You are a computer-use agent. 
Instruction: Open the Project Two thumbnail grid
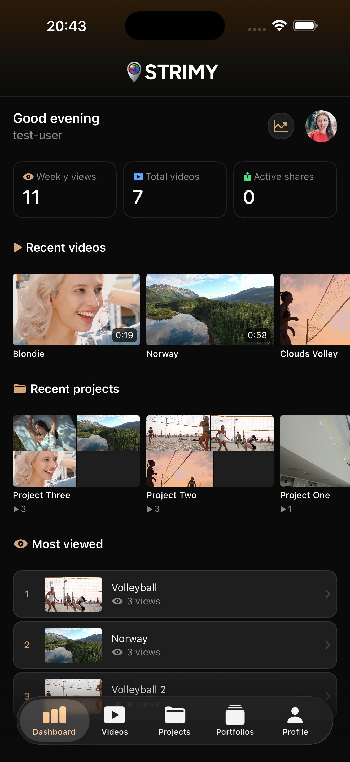[x=210, y=451]
